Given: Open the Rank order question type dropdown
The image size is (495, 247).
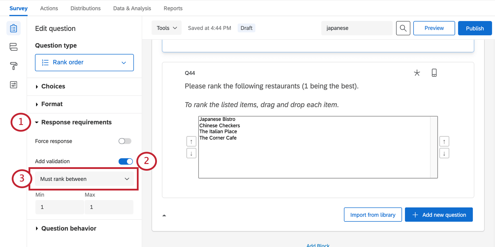Looking at the screenshot, I should click(84, 62).
